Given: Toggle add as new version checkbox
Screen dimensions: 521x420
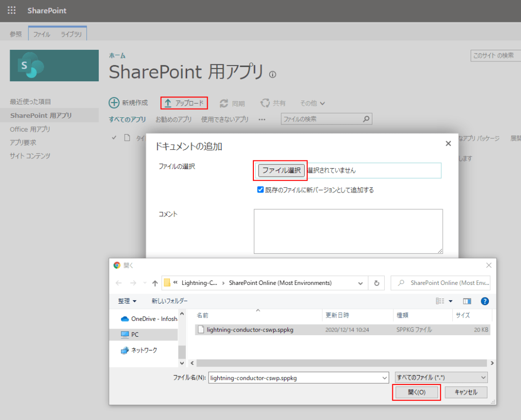Looking at the screenshot, I should click(260, 190).
